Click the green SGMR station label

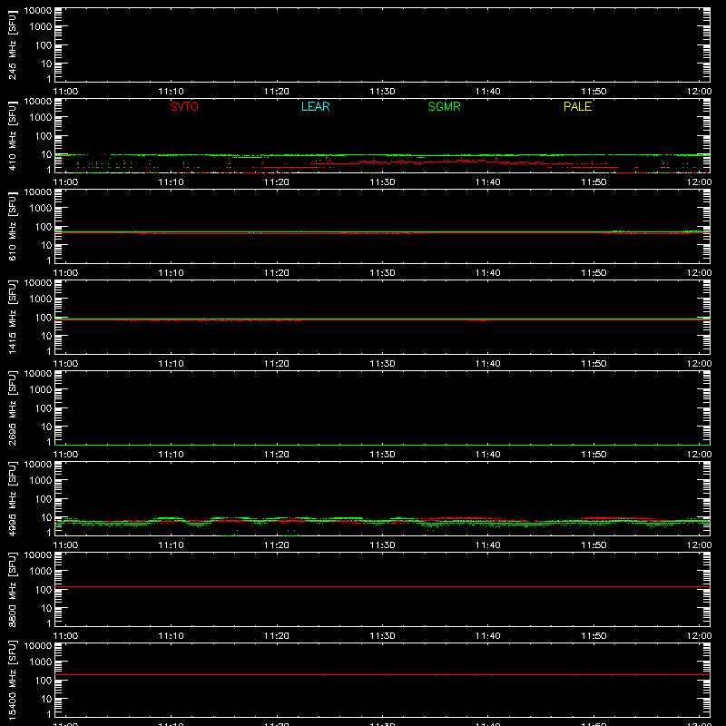[x=444, y=106]
